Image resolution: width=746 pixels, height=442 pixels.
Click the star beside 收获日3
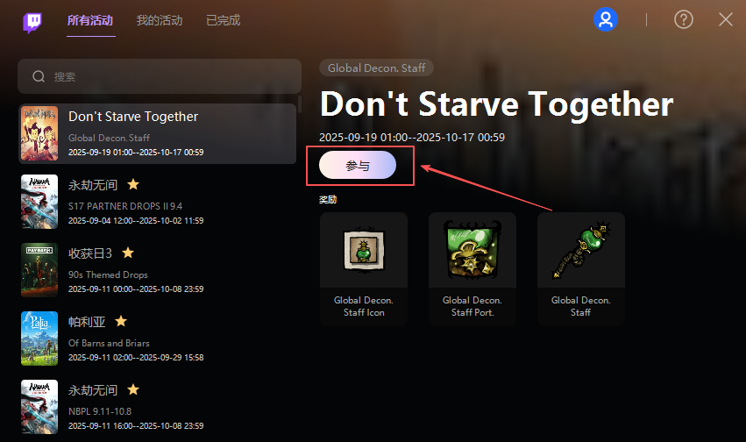[127, 253]
